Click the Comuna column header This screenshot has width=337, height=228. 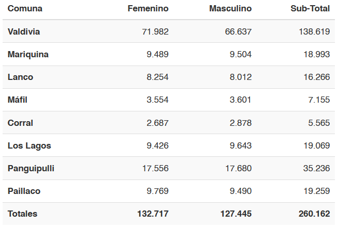25,9
